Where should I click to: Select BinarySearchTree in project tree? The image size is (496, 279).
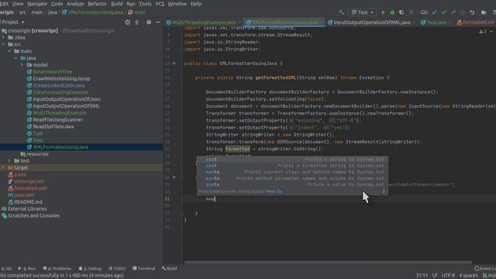(52, 72)
